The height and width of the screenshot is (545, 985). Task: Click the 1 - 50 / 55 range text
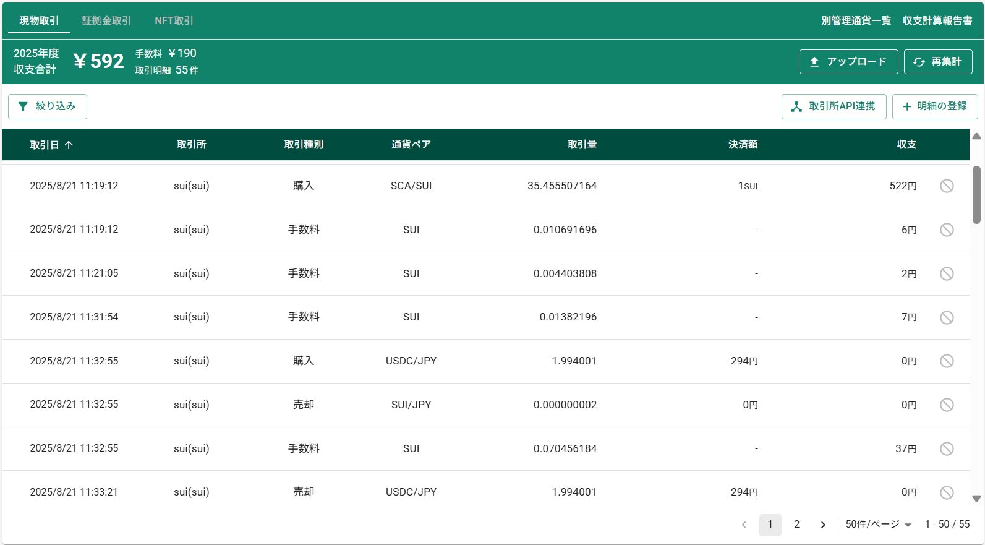point(947,524)
